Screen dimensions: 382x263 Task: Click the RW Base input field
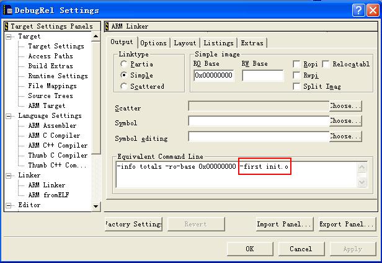(x=263, y=75)
